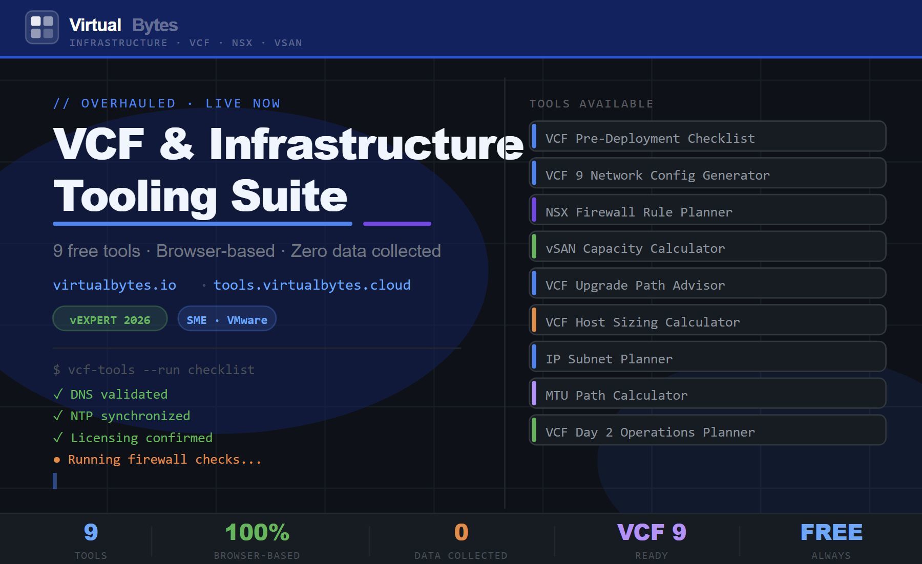Click the Running firewall checks line
922x564 pixels.
(158, 460)
